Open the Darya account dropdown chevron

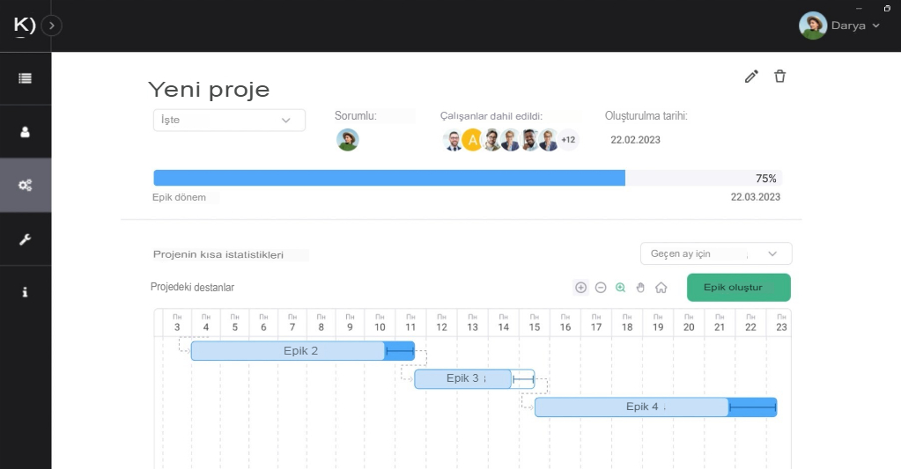[875, 26]
